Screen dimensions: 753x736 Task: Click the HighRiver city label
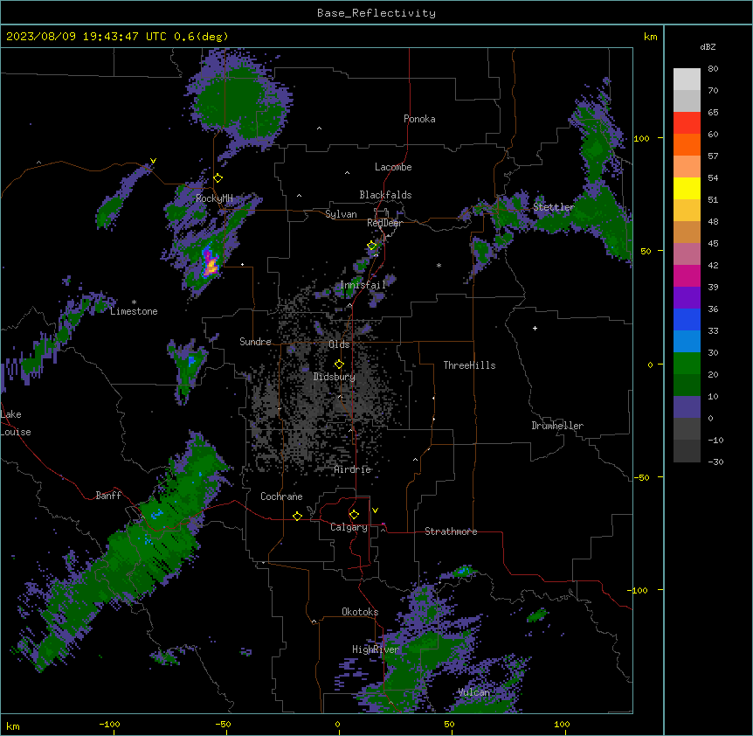tap(376, 649)
